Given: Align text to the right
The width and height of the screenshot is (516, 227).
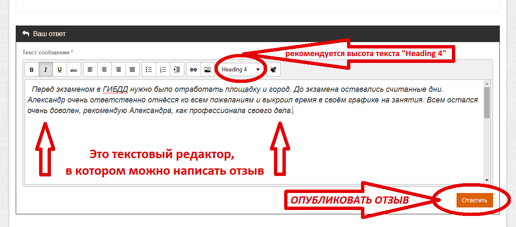Looking at the screenshot, I should click(118, 70).
